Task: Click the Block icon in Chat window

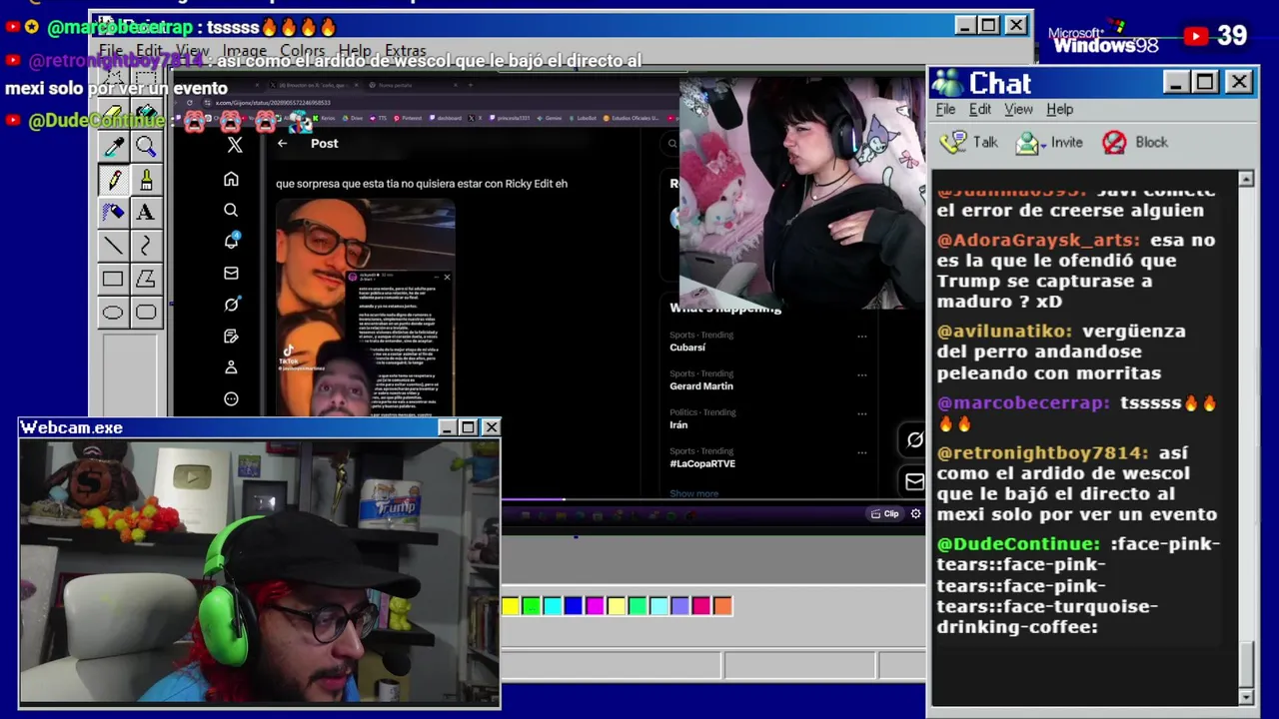Action: [x=1114, y=143]
